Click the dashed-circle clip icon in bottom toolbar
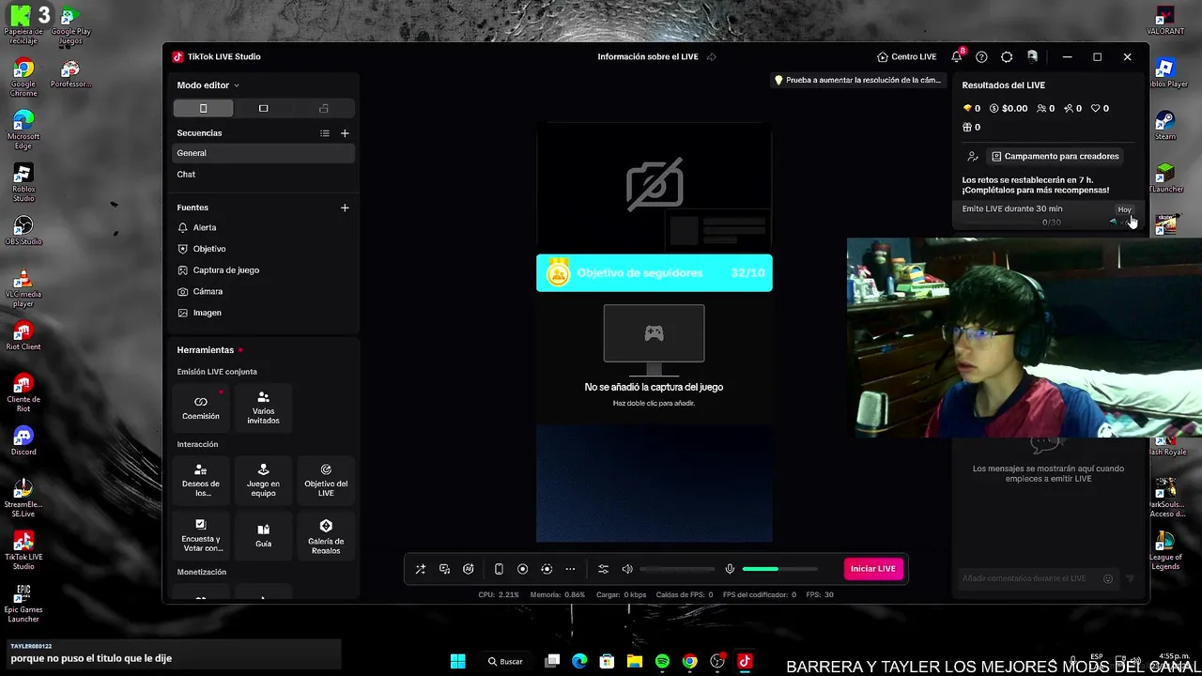Image resolution: width=1202 pixels, height=676 pixels. pos(547,569)
